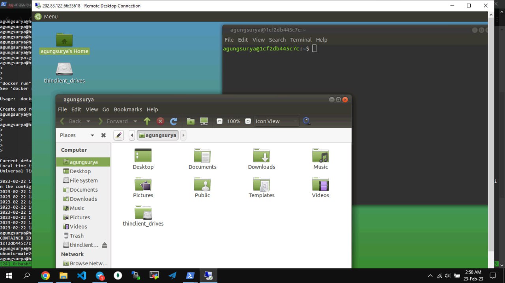505x283 pixels.
Task: Expand the Places sidebar selector dropdown
Action: pos(92,135)
